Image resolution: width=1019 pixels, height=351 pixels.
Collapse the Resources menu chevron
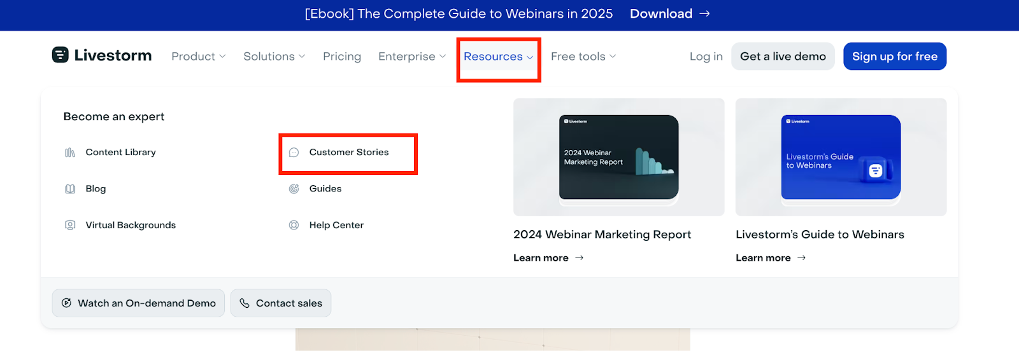coord(530,57)
